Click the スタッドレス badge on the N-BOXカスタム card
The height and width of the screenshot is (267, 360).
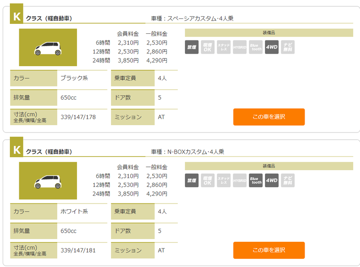[224, 181]
